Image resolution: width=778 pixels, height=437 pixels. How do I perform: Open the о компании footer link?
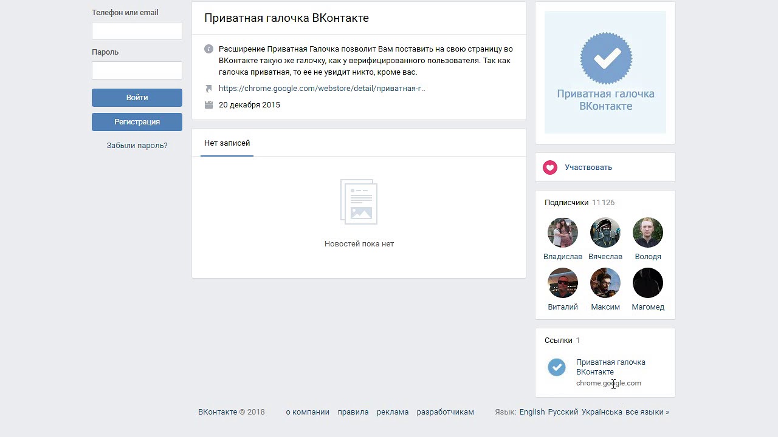[308, 412]
